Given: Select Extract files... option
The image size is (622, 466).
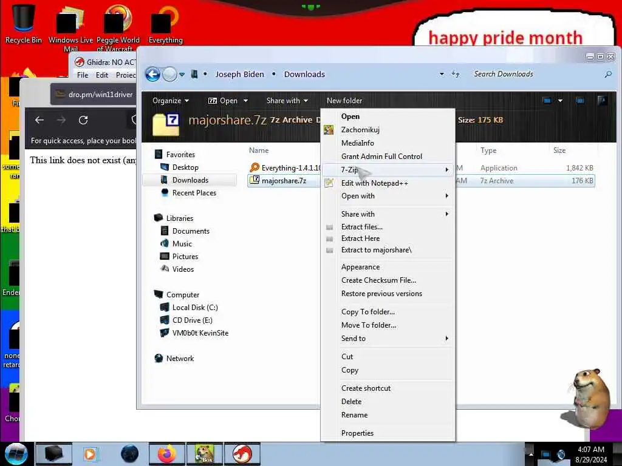Looking at the screenshot, I should click(x=388, y=227).
